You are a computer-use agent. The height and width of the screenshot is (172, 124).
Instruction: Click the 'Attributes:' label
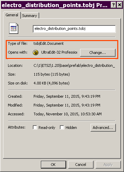tap(17, 127)
